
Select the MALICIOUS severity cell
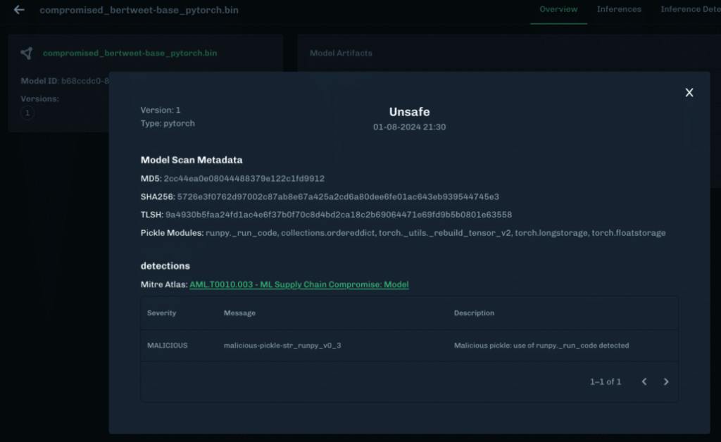(x=167, y=346)
